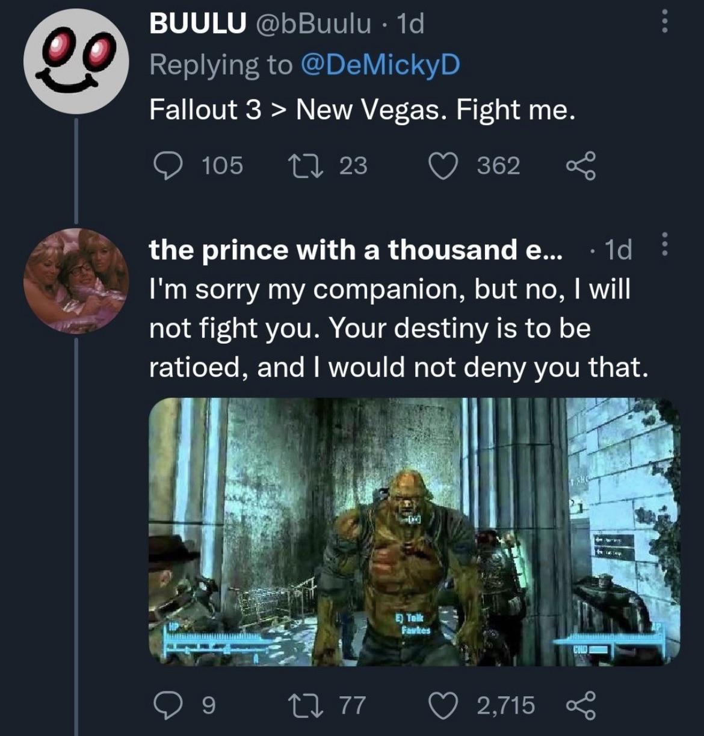View the prince with a thousand profile
This screenshot has height=736, width=704.
(x=355, y=249)
